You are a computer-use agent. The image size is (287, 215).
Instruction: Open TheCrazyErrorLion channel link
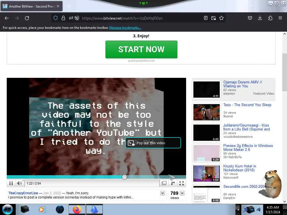(23, 193)
